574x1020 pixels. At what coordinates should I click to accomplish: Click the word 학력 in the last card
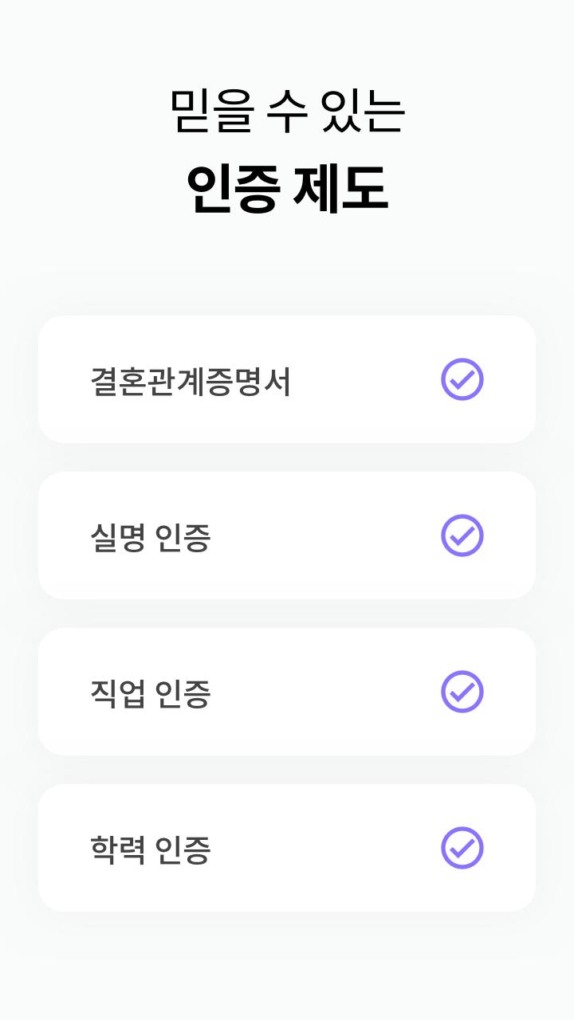[x=118, y=850]
